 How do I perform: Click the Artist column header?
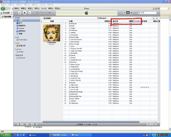(121, 21)
